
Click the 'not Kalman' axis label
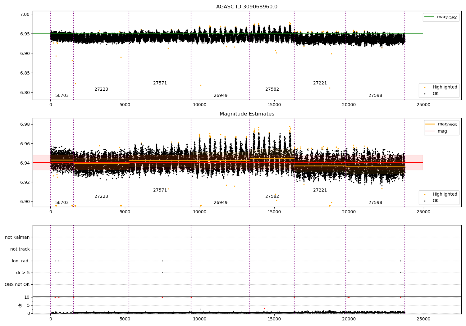17,237
